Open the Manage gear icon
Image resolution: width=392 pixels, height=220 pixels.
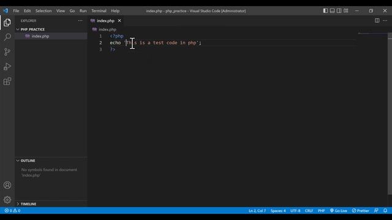pos(7,200)
